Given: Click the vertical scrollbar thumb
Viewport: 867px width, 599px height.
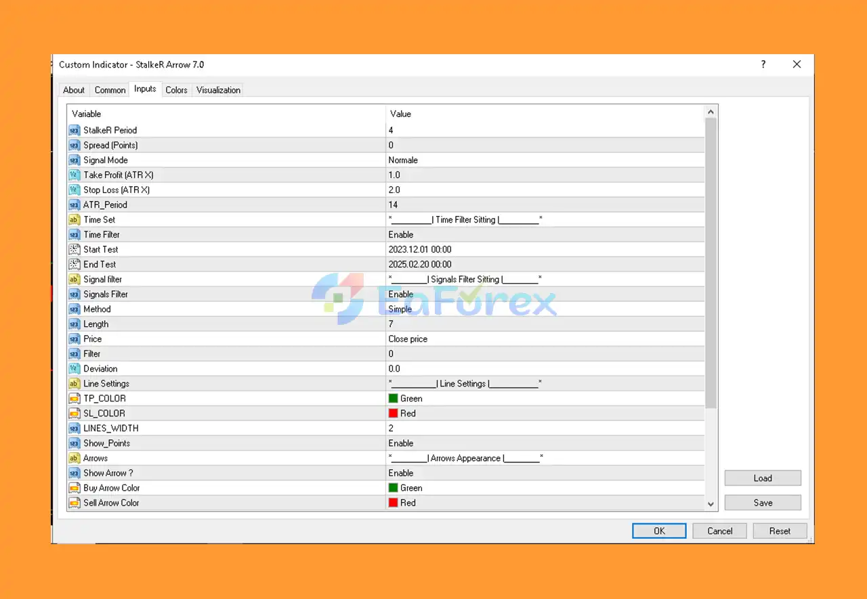Looking at the screenshot, I should coord(711,263).
